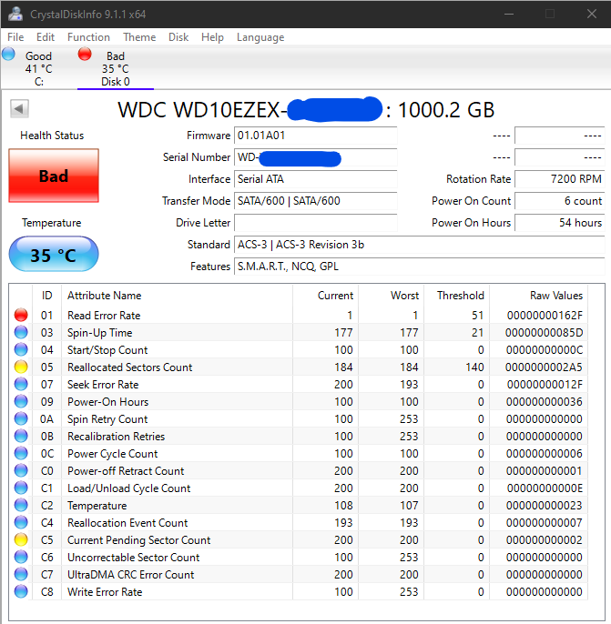Open the Function menu

[x=88, y=37]
